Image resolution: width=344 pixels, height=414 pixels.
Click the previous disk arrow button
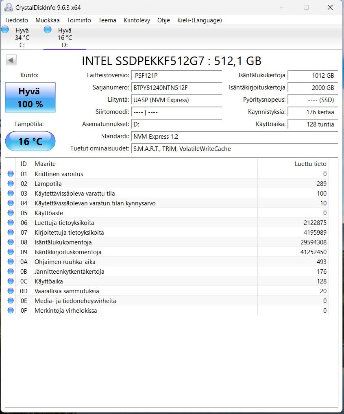[x=11, y=60]
